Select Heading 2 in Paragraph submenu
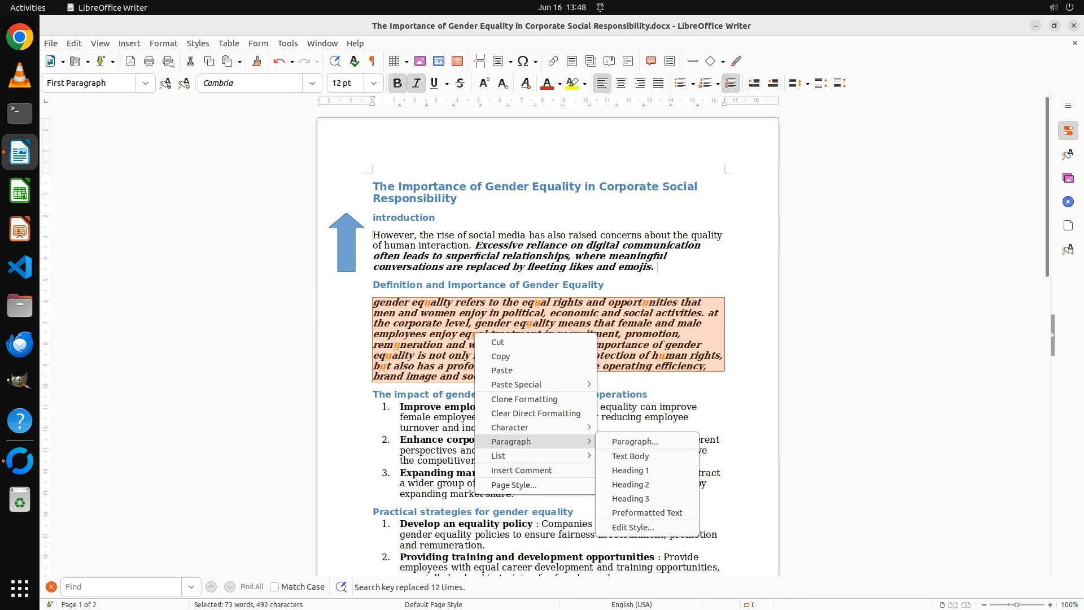This screenshot has width=1084, height=610. click(630, 485)
